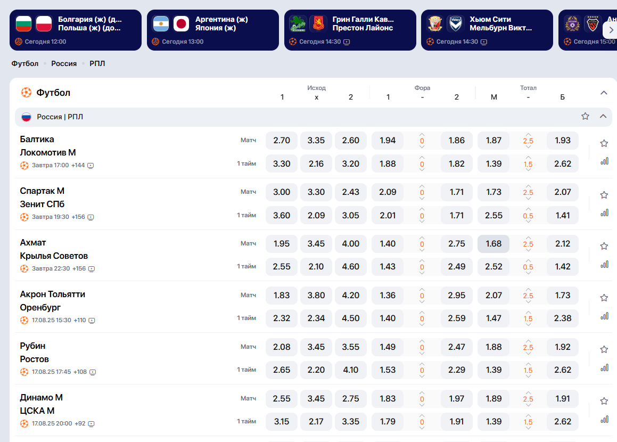Click the Мельбурн Викт team crest
Screen dimensions: 617x442
pyautogui.click(x=456, y=23)
